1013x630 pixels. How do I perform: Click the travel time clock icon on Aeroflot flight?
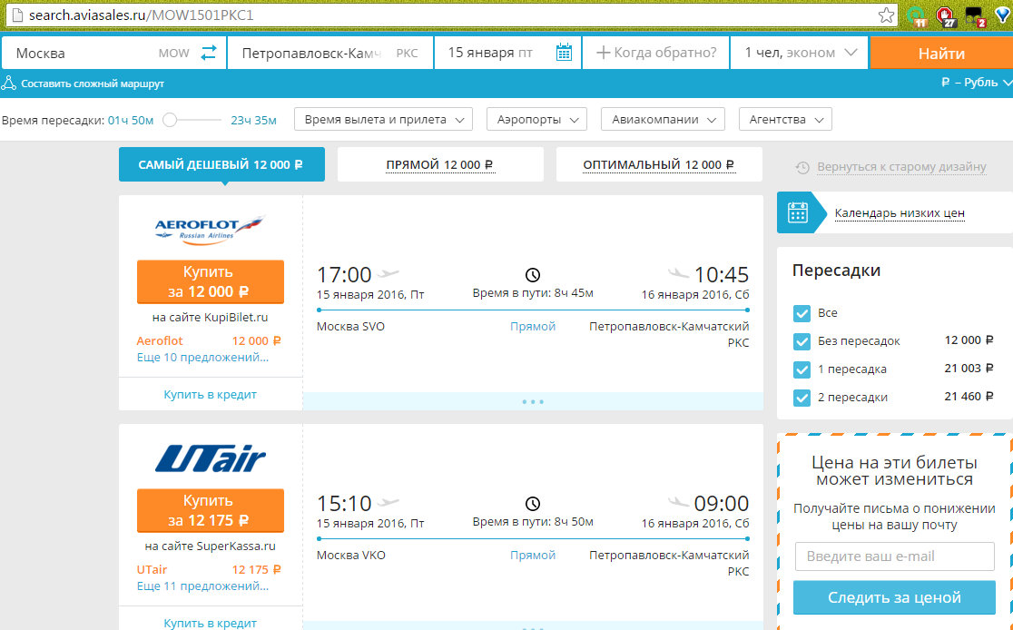coord(532,275)
